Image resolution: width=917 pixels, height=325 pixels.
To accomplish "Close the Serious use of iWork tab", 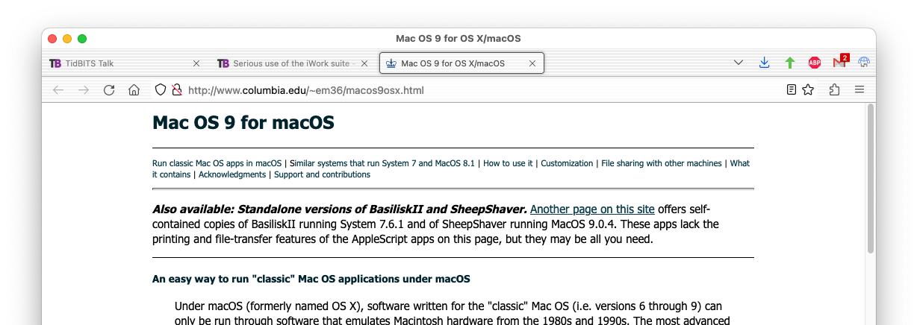I will pyautogui.click(x=364, y=63).
